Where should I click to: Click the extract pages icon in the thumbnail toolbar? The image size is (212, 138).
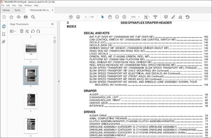pos(27,31)
